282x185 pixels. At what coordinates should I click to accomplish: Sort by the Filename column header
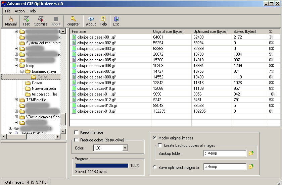110,32
